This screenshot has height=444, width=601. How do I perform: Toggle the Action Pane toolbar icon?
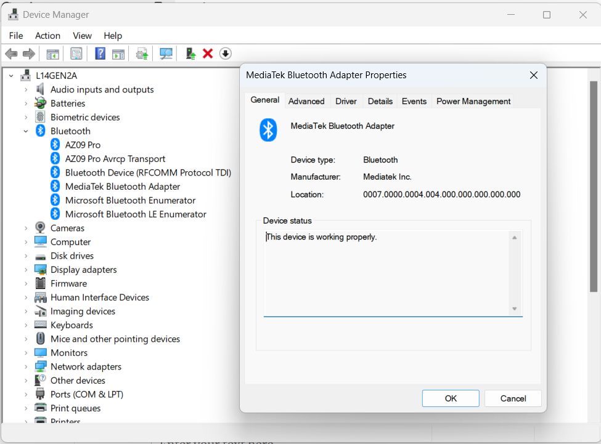coord(118,54)
